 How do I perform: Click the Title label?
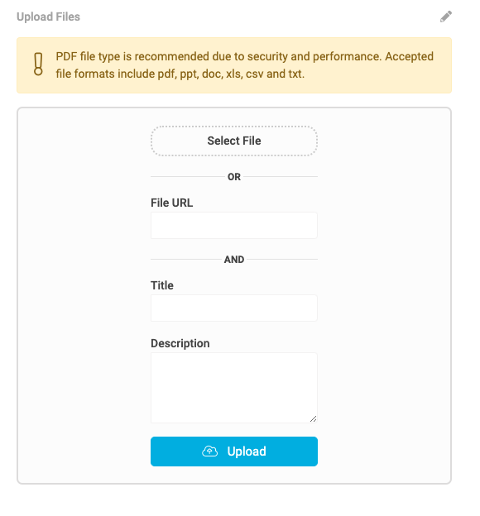[161, 285]
